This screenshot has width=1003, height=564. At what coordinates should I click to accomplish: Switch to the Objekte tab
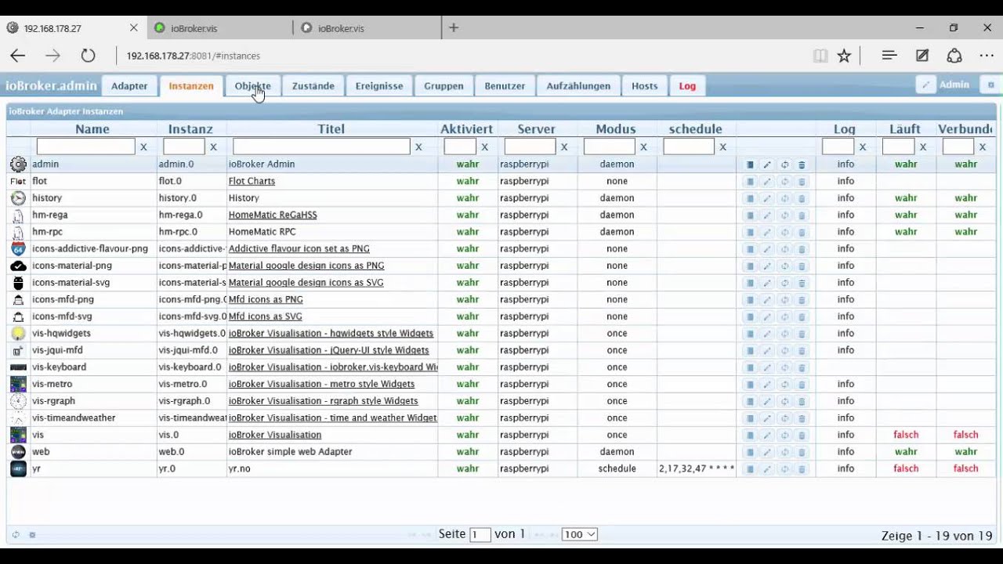252,86
